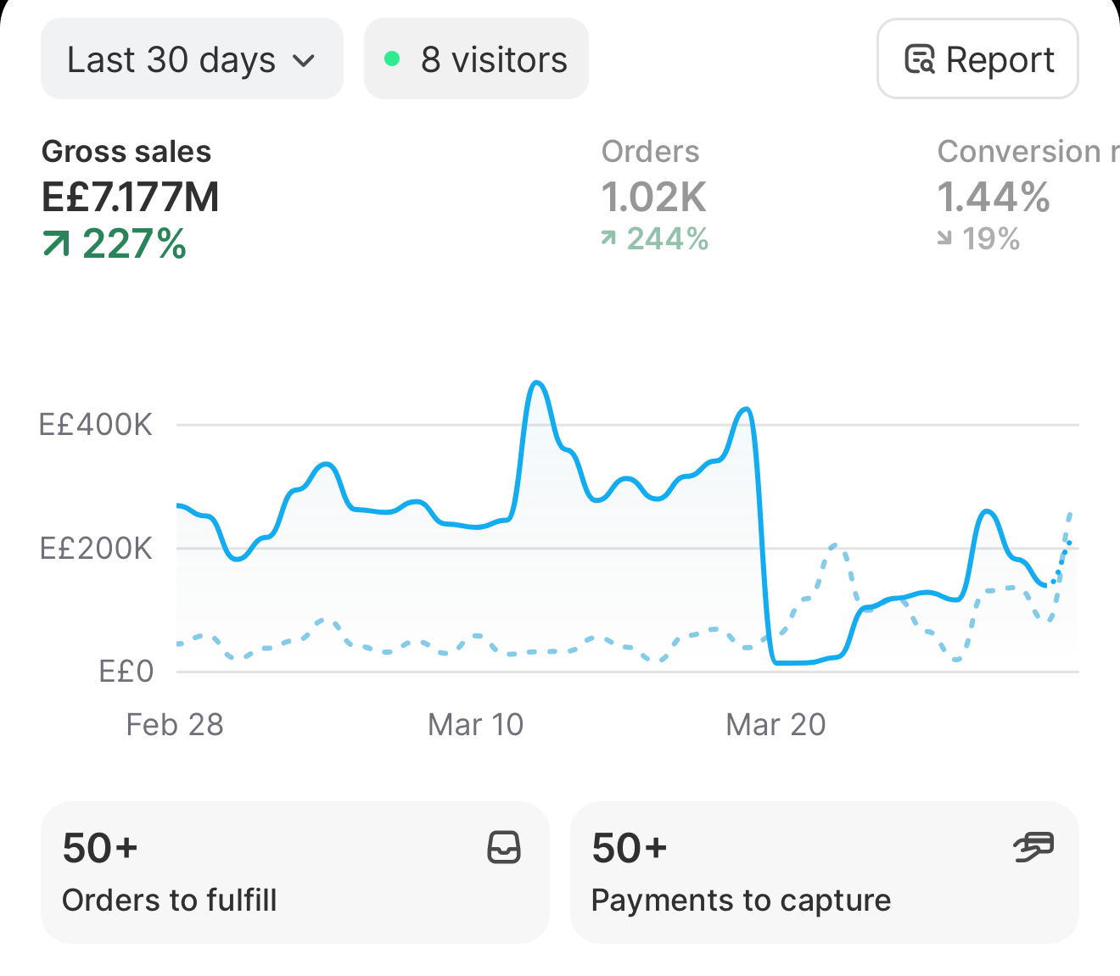Open the Payments to capture card

(x=825, y=873)
